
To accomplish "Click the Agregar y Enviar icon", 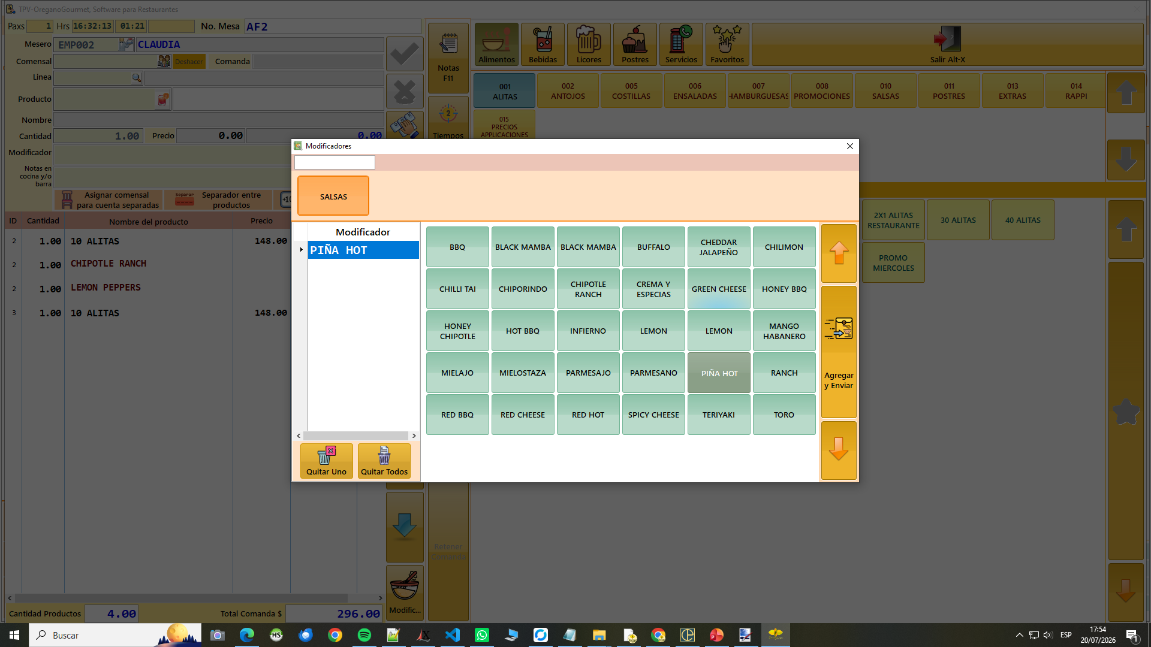I will 838,329.
